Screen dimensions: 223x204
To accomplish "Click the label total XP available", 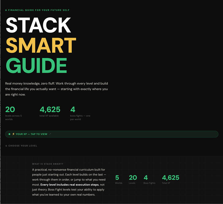I will click(49, 116).
